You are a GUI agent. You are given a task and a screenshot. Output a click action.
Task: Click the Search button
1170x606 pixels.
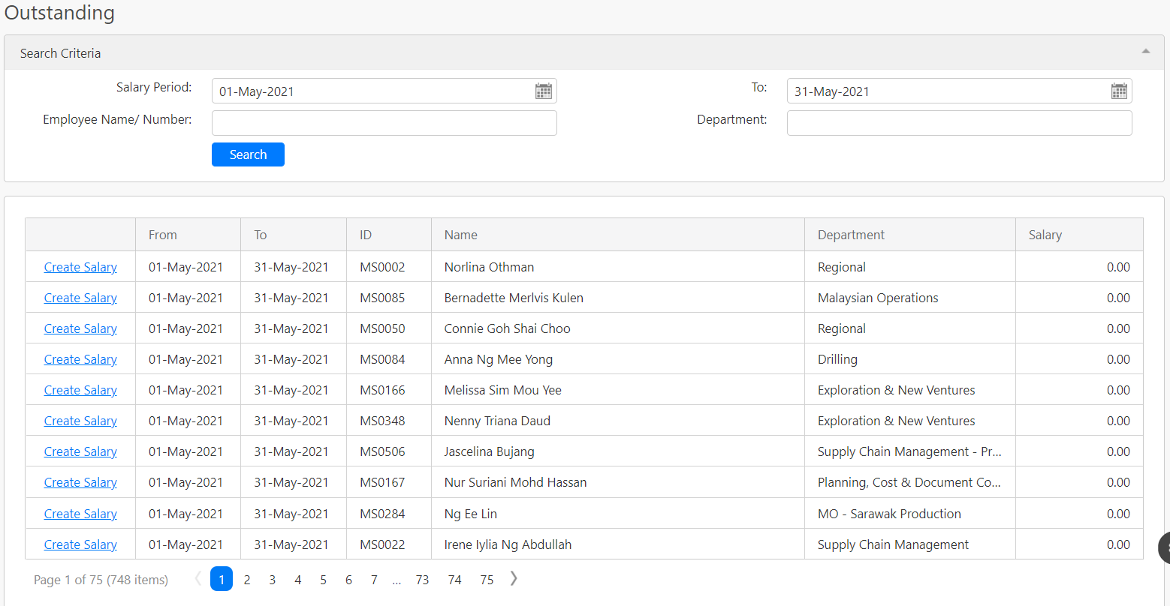(248, 154)
